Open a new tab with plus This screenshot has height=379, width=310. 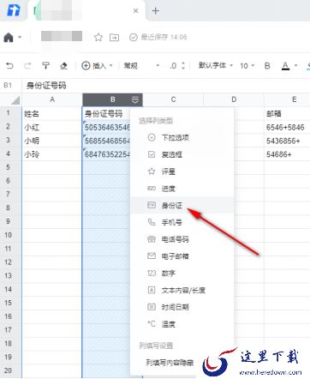coord(156,11)
